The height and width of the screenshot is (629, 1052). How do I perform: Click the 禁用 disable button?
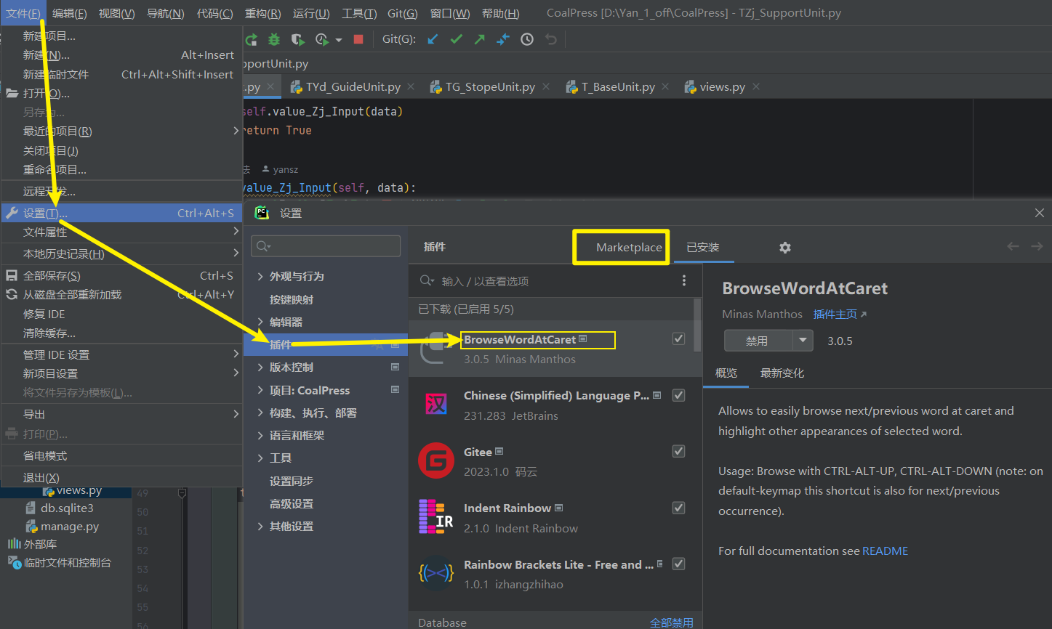pos(759,341)
